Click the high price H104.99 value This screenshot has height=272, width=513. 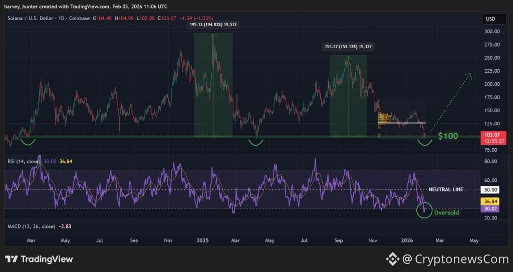pyautogui.click(x=124, y=19)
